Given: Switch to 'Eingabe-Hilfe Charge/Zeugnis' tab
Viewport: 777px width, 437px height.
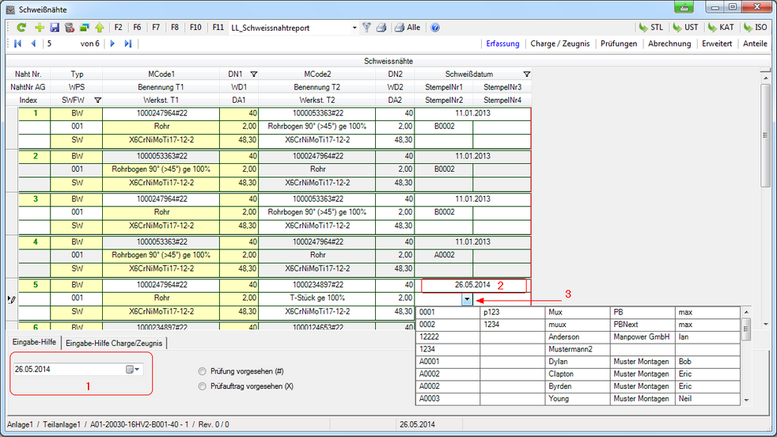Looking at the screenshot, I should click(115, 343).
